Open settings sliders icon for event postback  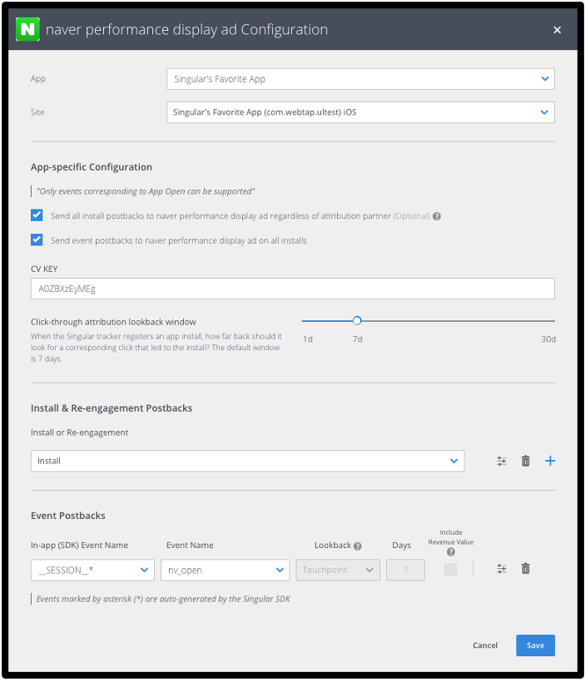click(502, 569)
